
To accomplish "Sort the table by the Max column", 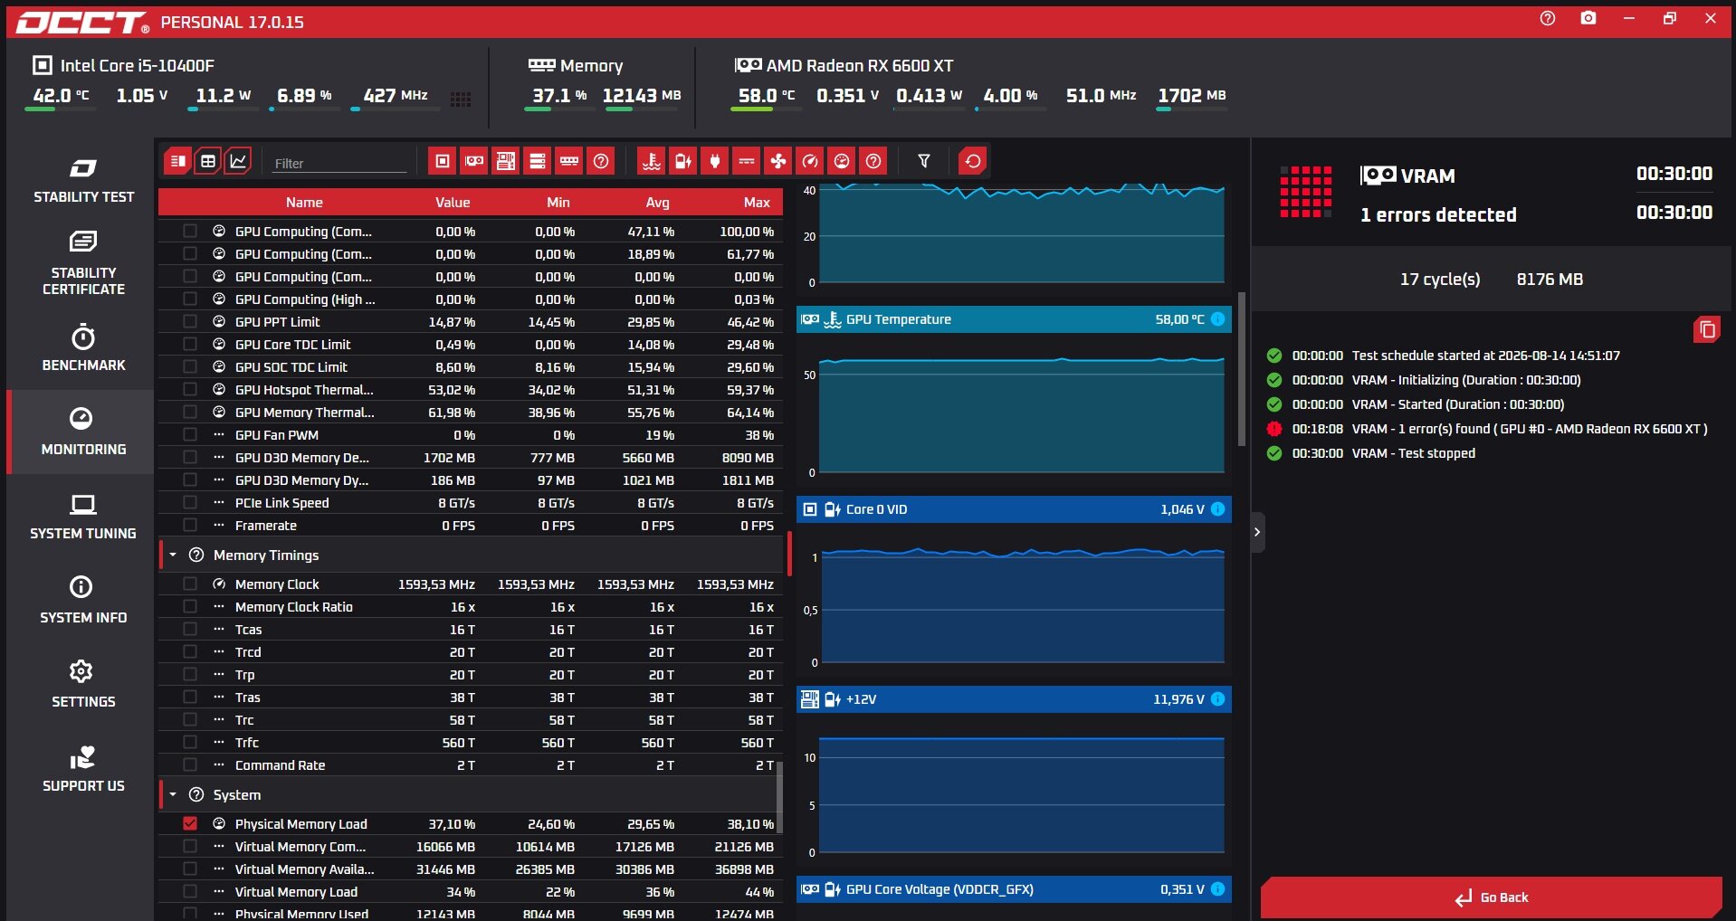I will 757,202.
